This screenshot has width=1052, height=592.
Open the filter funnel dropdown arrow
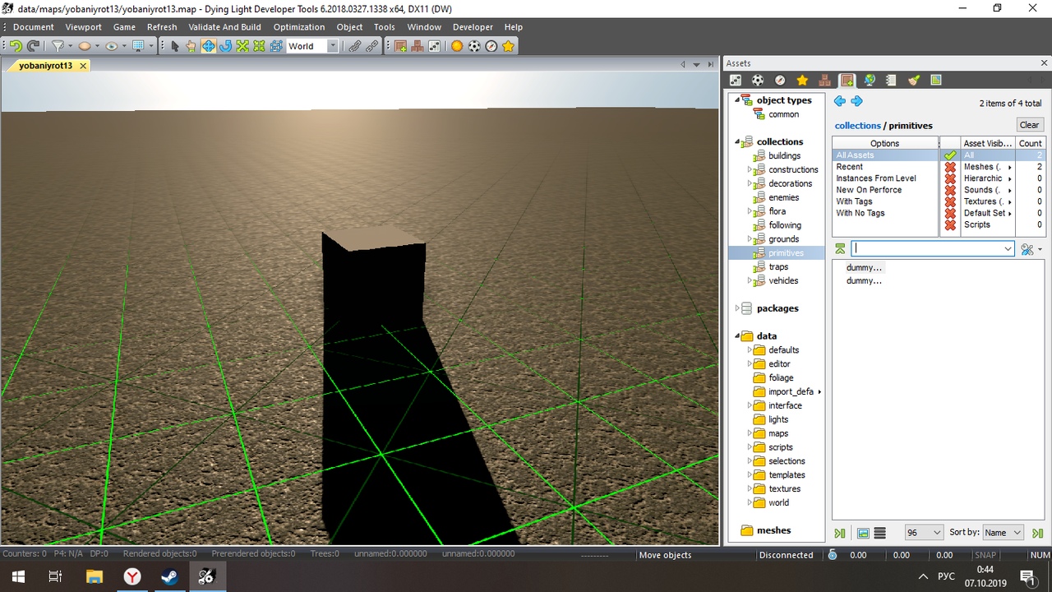click(71, 46)
